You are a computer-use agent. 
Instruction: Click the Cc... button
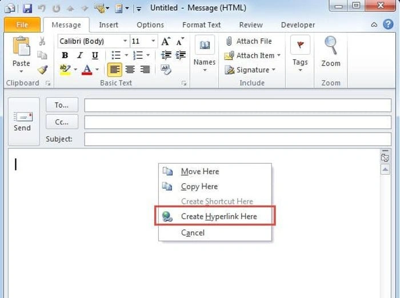(x=62, y=122)
